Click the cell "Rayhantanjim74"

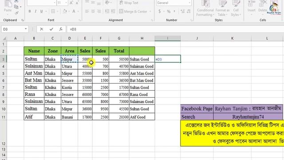pyautogui.click(x=248, y=116)
